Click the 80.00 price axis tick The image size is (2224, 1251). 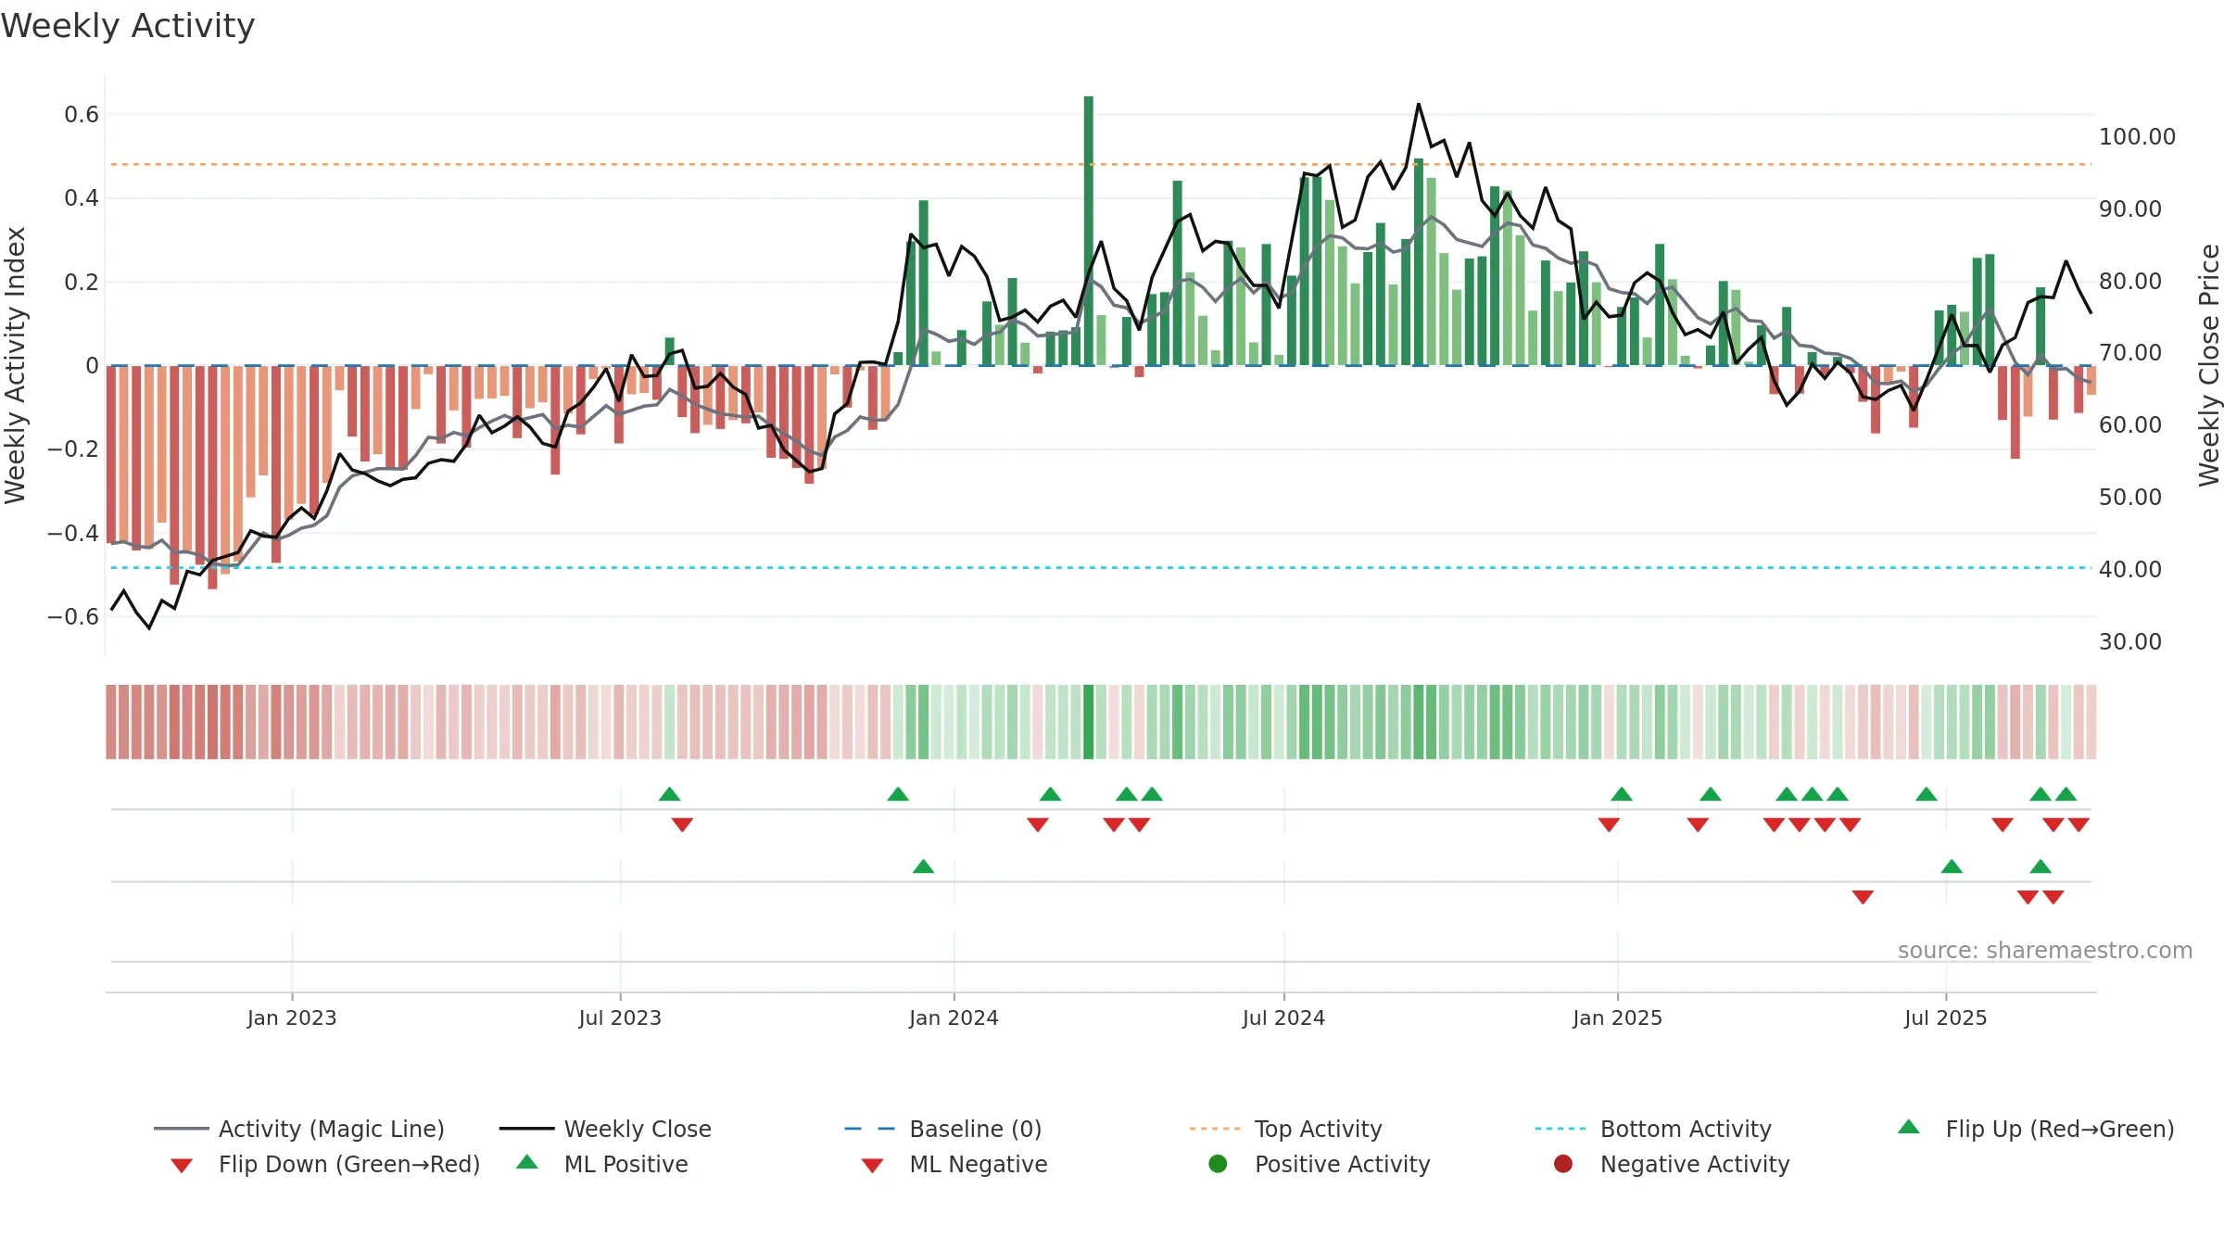tap(2130, 281)
